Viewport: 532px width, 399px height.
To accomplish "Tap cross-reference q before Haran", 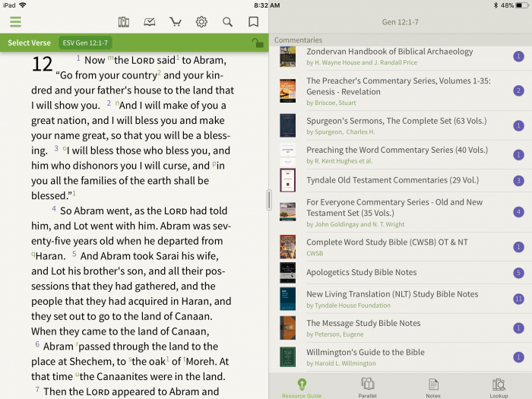I will (x=33, y=254).
